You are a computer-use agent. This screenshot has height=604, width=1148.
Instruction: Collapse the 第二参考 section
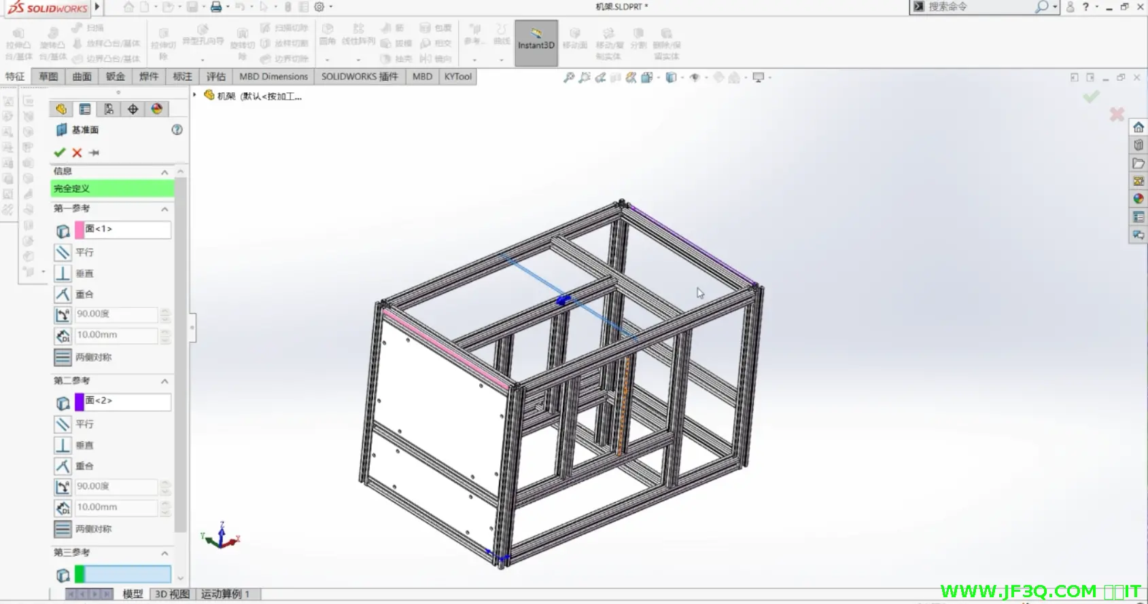click(164, 381)
